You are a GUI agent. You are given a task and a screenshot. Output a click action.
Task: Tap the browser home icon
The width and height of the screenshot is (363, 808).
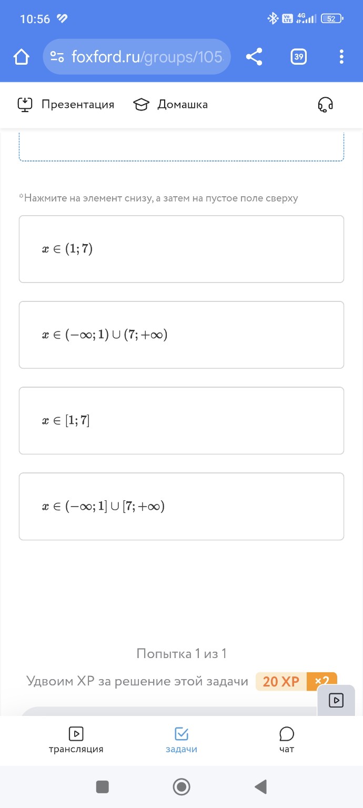point(22,57)
